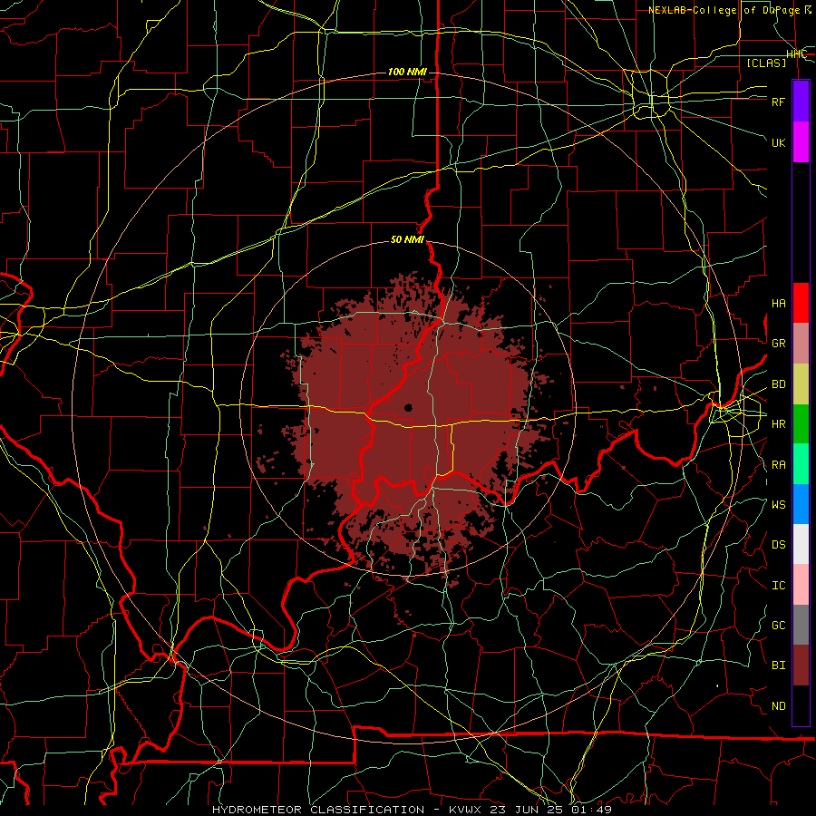Click the RF legend label
816x816 pixels.
coord(779,102)
